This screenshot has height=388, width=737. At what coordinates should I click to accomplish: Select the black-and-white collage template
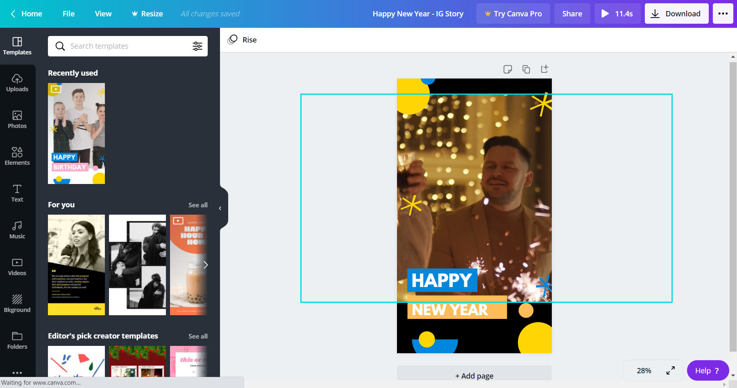(137, 265)
